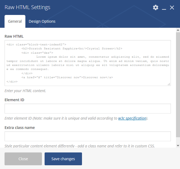Close the panel with X icon
Image resolution: width=180 pixels, height=169 pixels.
pos(172,7)
